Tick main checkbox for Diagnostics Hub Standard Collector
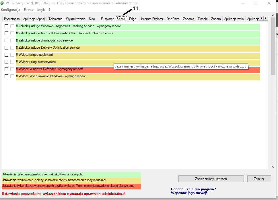The image size is (278, 200). point(6,33)
